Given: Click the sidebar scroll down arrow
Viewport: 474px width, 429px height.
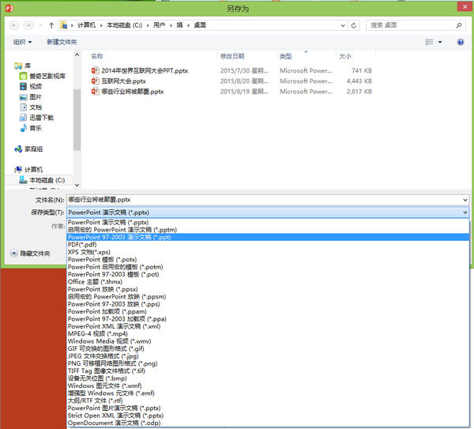Looking at the screenshot, I should 77,185.
